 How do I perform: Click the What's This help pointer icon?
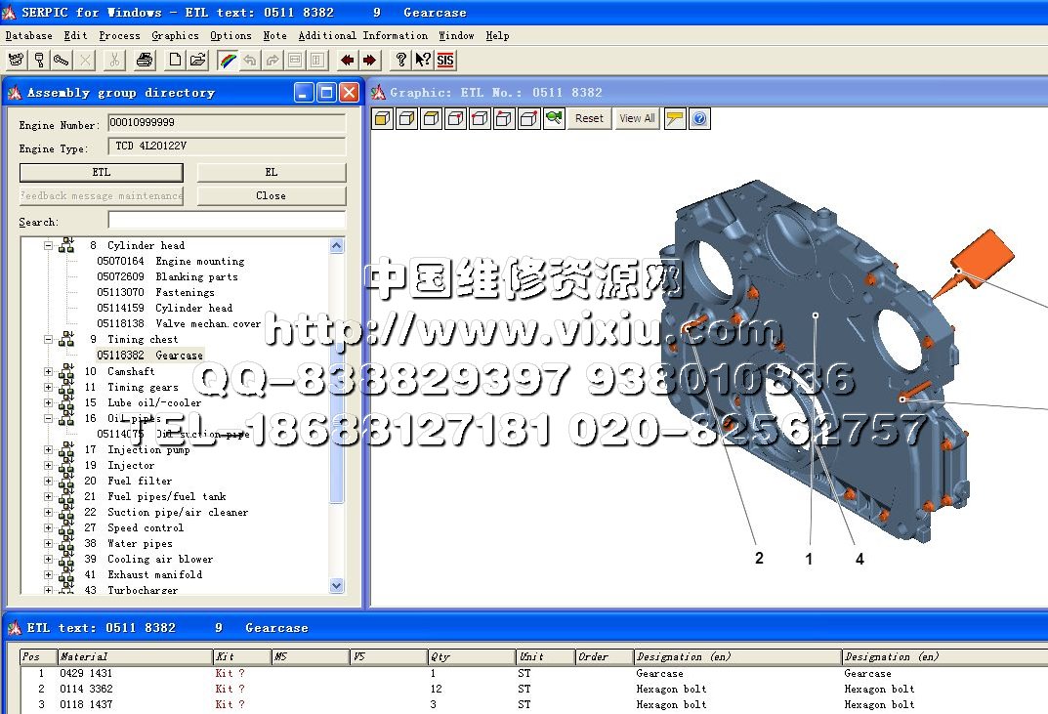[x=423, y=61]
